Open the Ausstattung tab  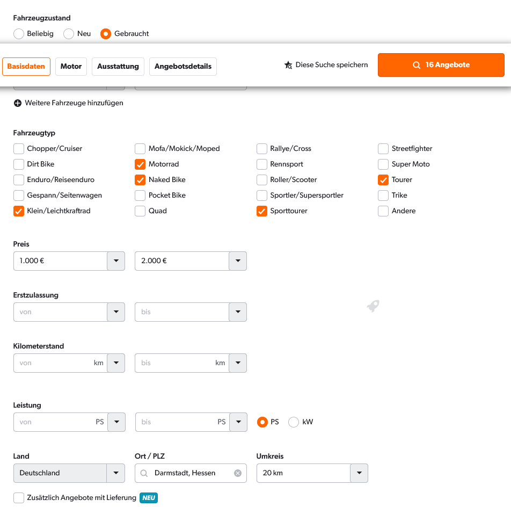point(118,67)
